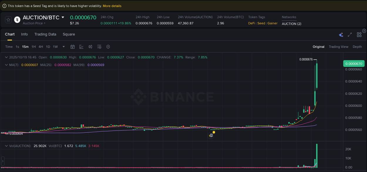The width and height of the screenshot is (367, 172).
Task: Open the date range calendar icon
Action: tap(73, 47)
